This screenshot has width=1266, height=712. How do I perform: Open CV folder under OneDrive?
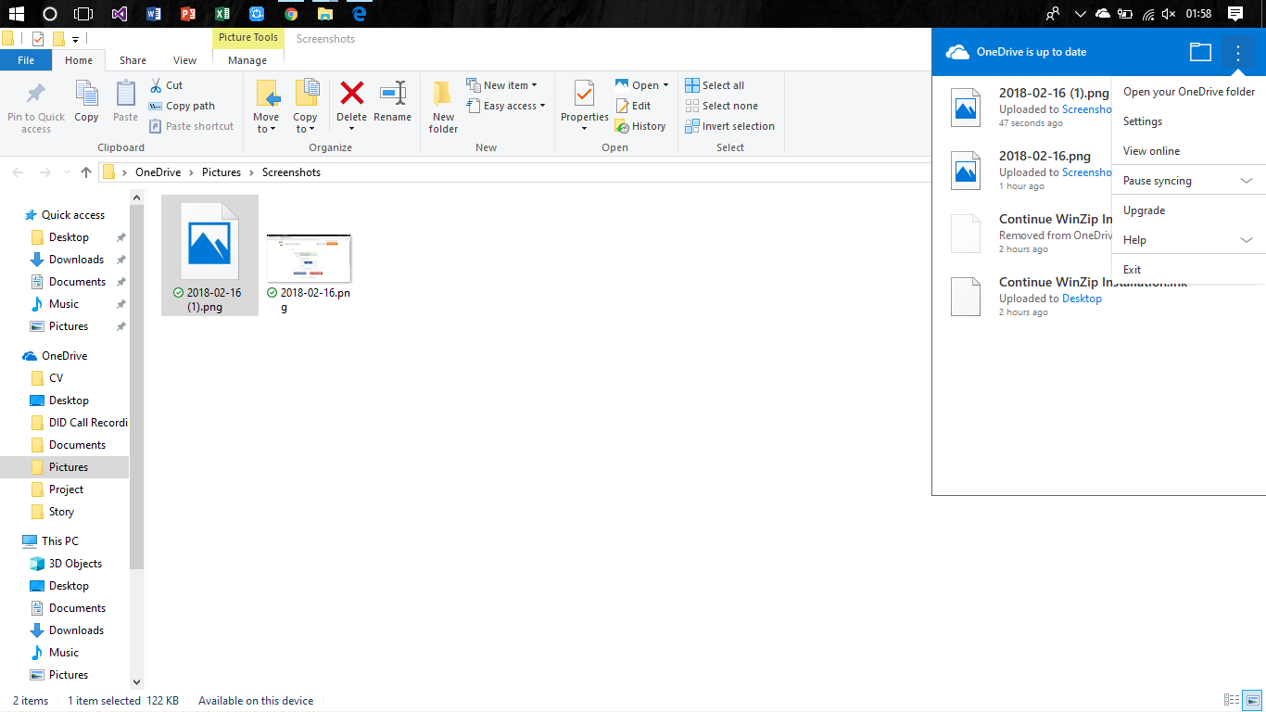[57, 378]
